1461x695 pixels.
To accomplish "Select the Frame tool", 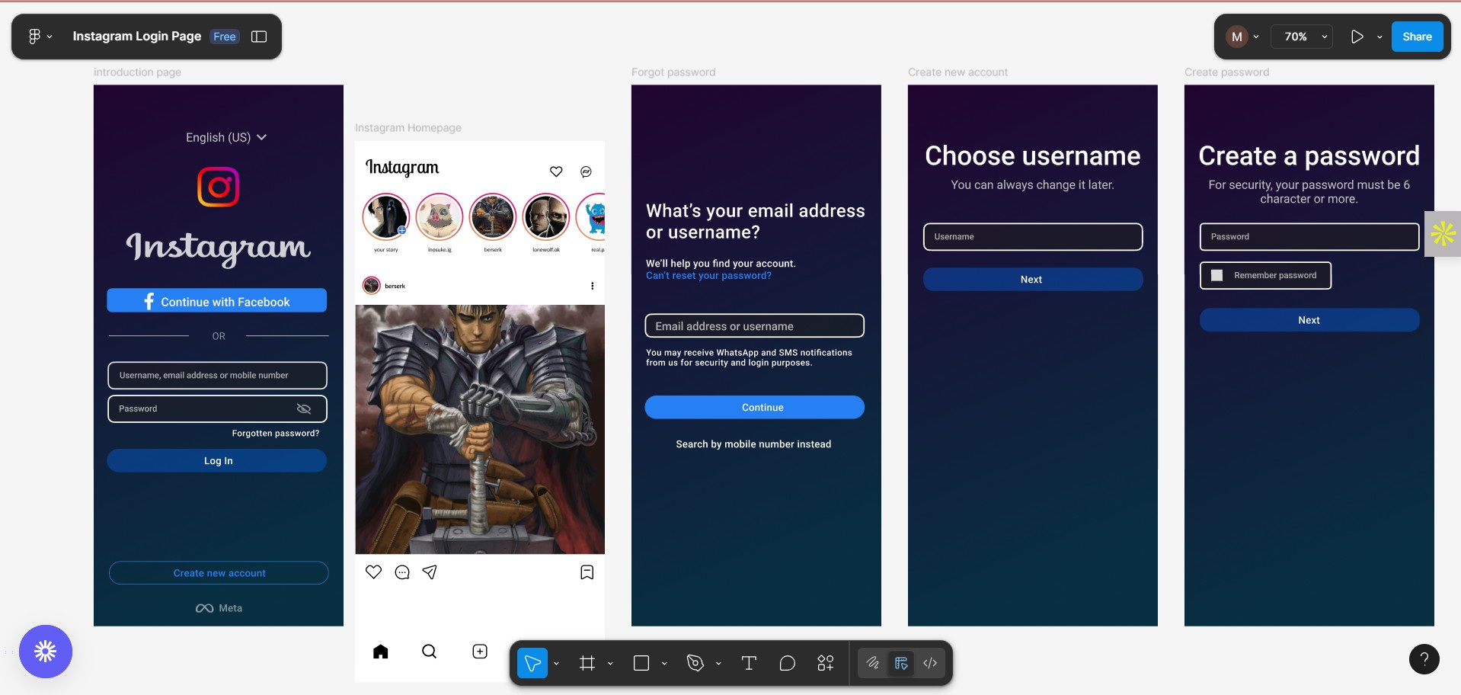I will click(x=587, y=663).
